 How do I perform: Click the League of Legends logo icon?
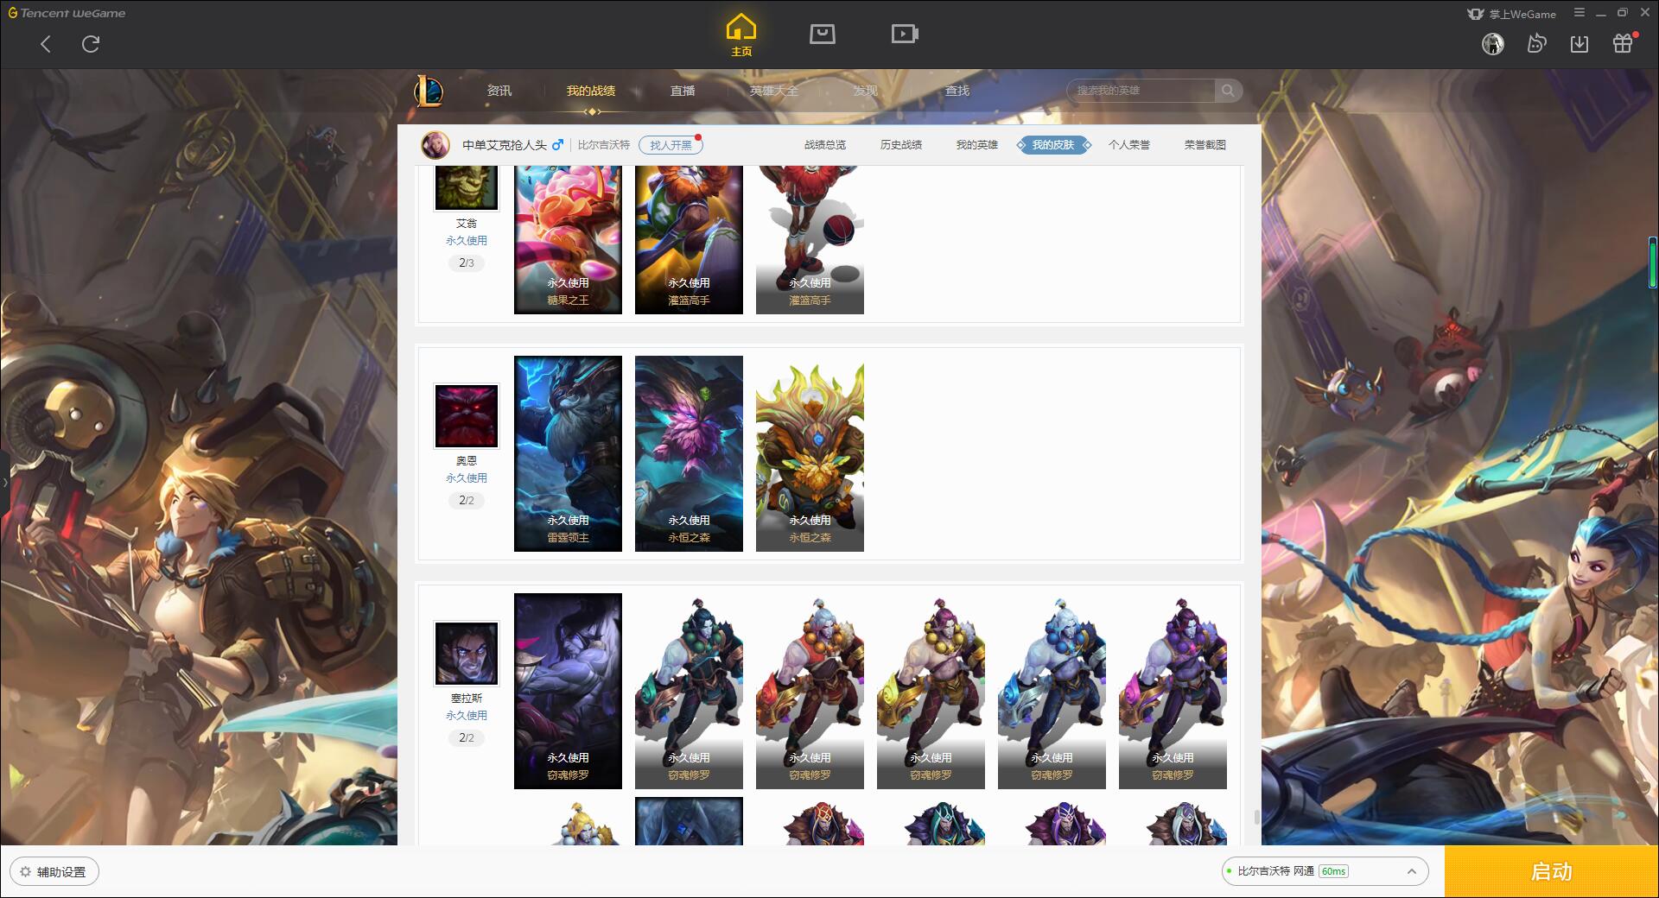[429, 91]
